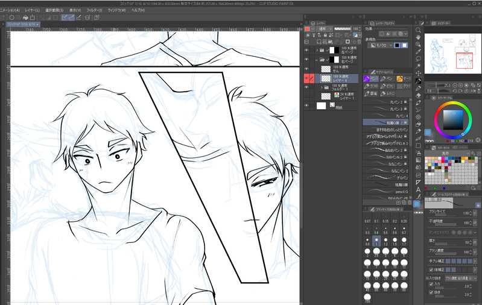Toggle the 後補正 checkbox
The width and height of the screenshot is (482, 305).
431,269
